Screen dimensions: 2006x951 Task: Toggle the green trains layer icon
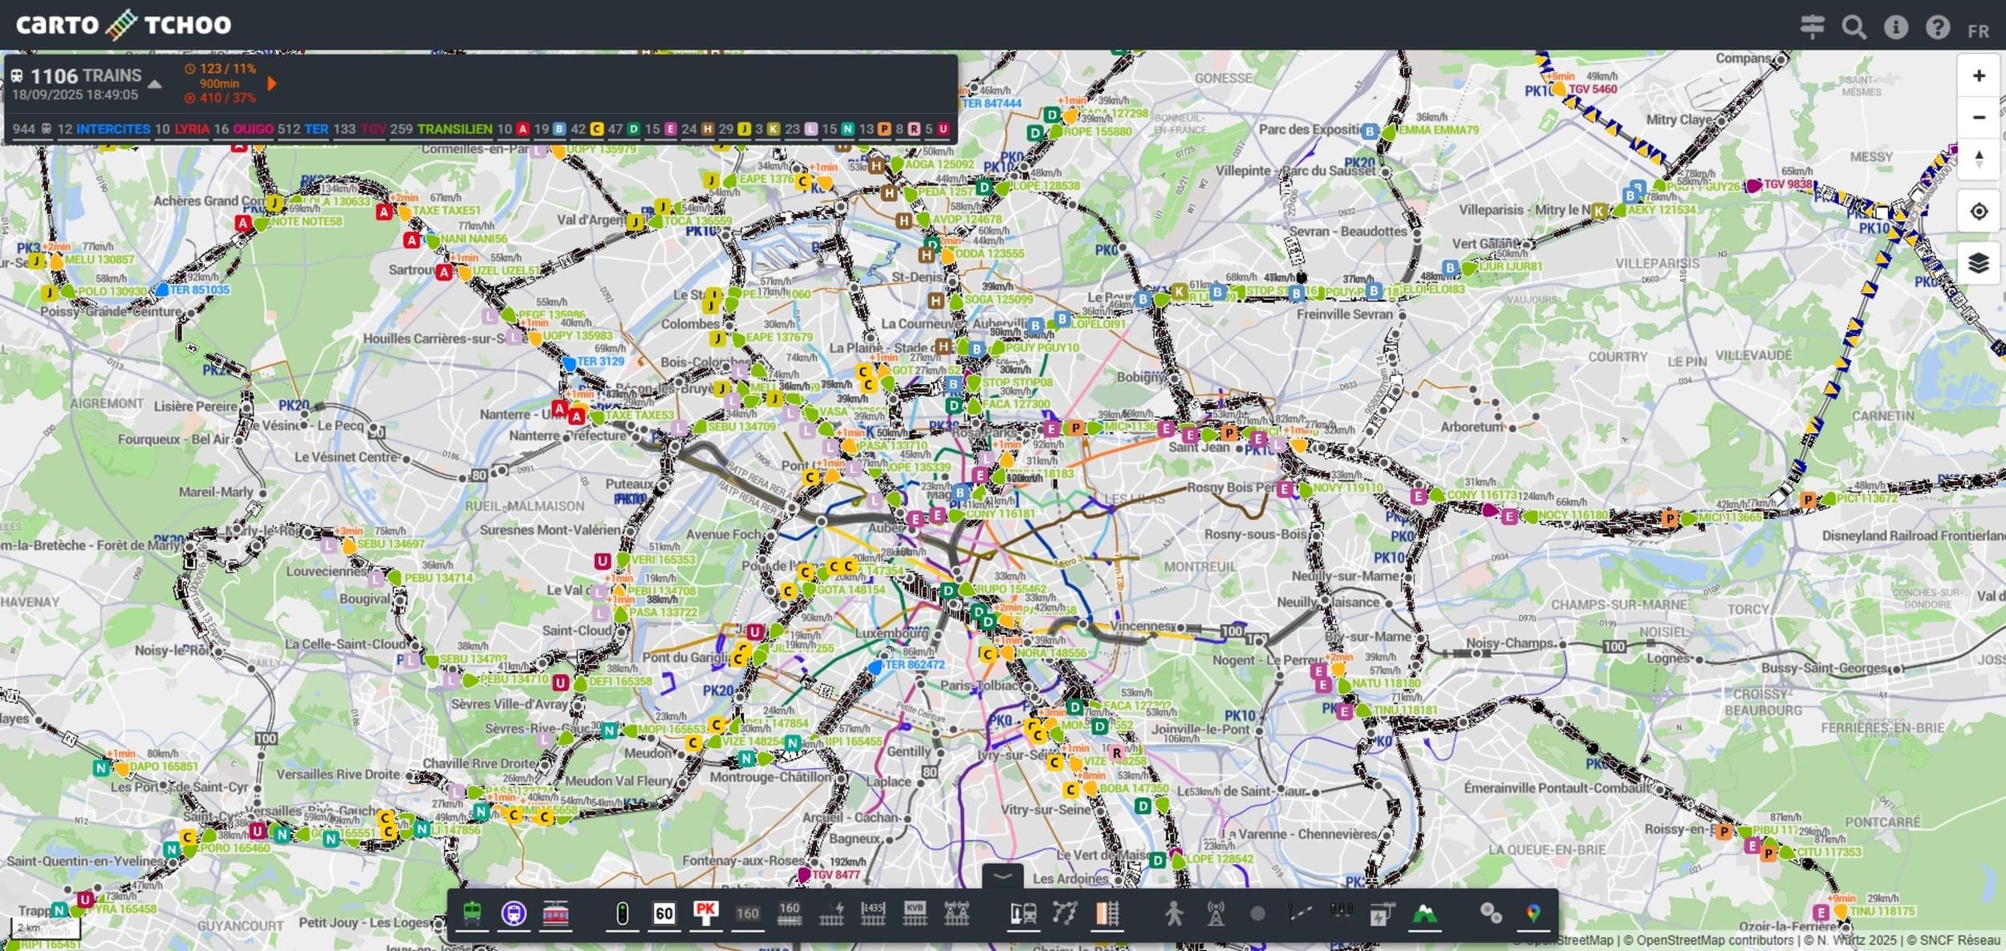tap(472, 913)
